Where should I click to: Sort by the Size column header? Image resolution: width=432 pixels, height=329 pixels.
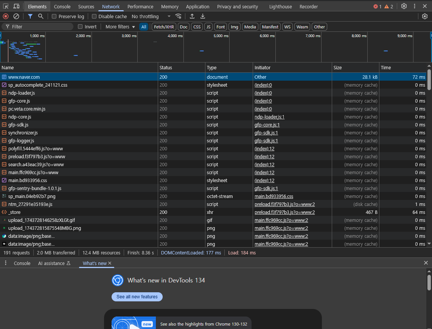[356, 67]
